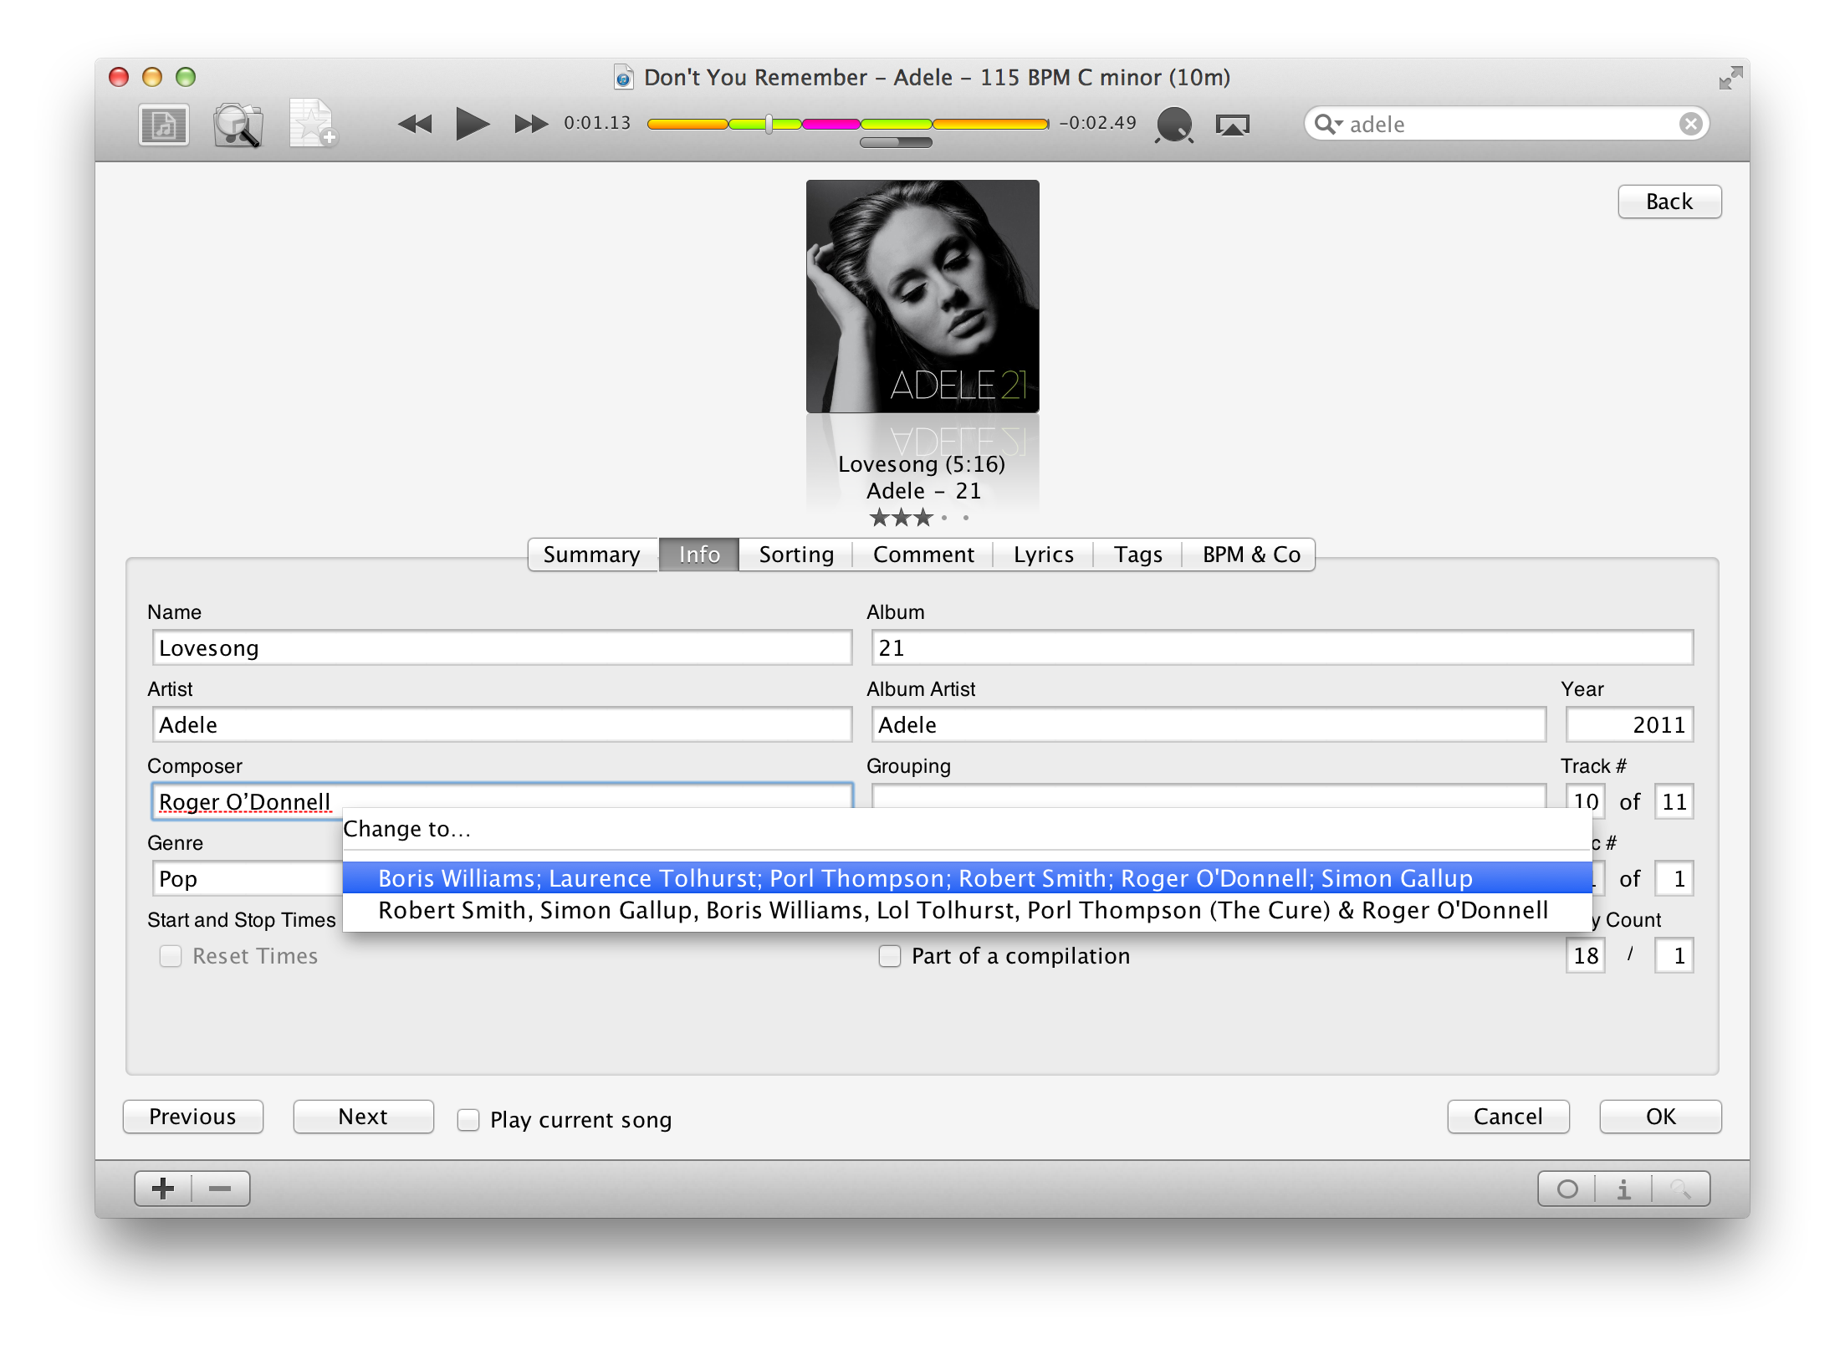
Task: Switch to the Lyrics tab
Action: tap(1043, 555)
